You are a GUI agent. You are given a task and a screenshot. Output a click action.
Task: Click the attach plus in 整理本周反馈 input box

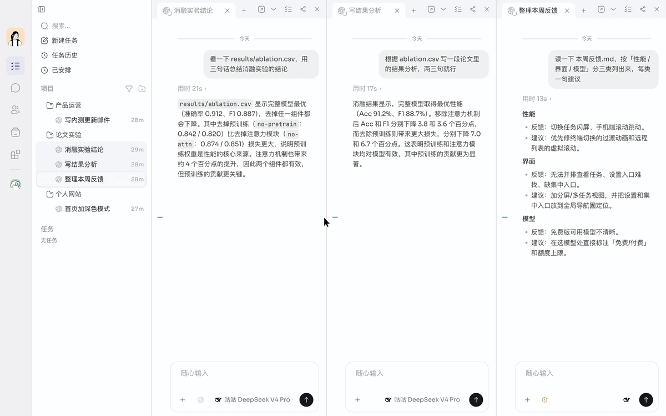(x=528, y=400)
